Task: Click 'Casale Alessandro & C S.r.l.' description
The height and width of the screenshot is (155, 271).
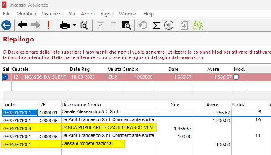Action: pos(90,111)
